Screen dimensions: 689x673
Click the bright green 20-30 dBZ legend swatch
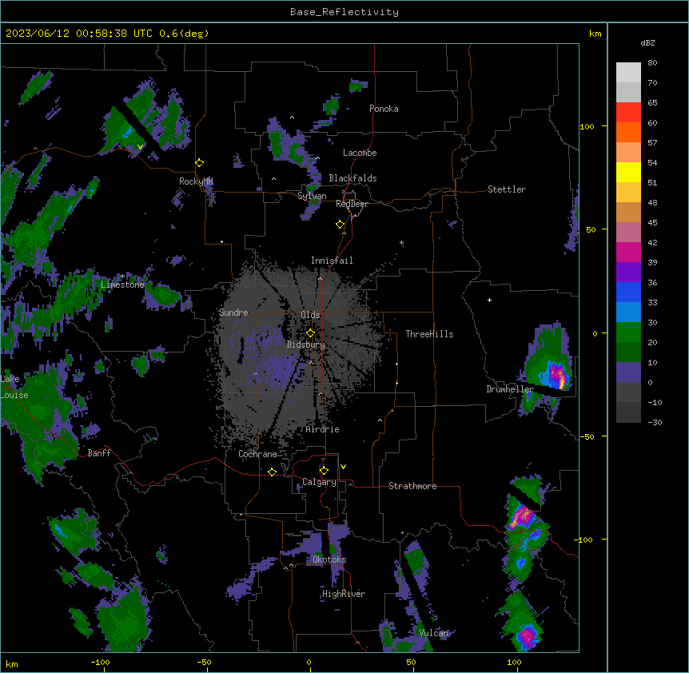tap(628, 333)
